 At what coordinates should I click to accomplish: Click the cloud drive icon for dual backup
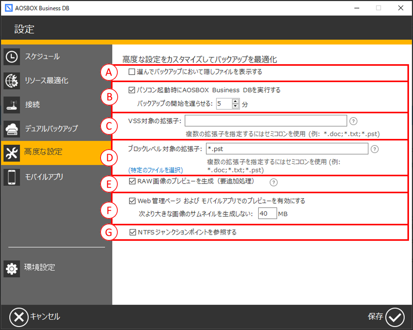(x=12, y=129)
